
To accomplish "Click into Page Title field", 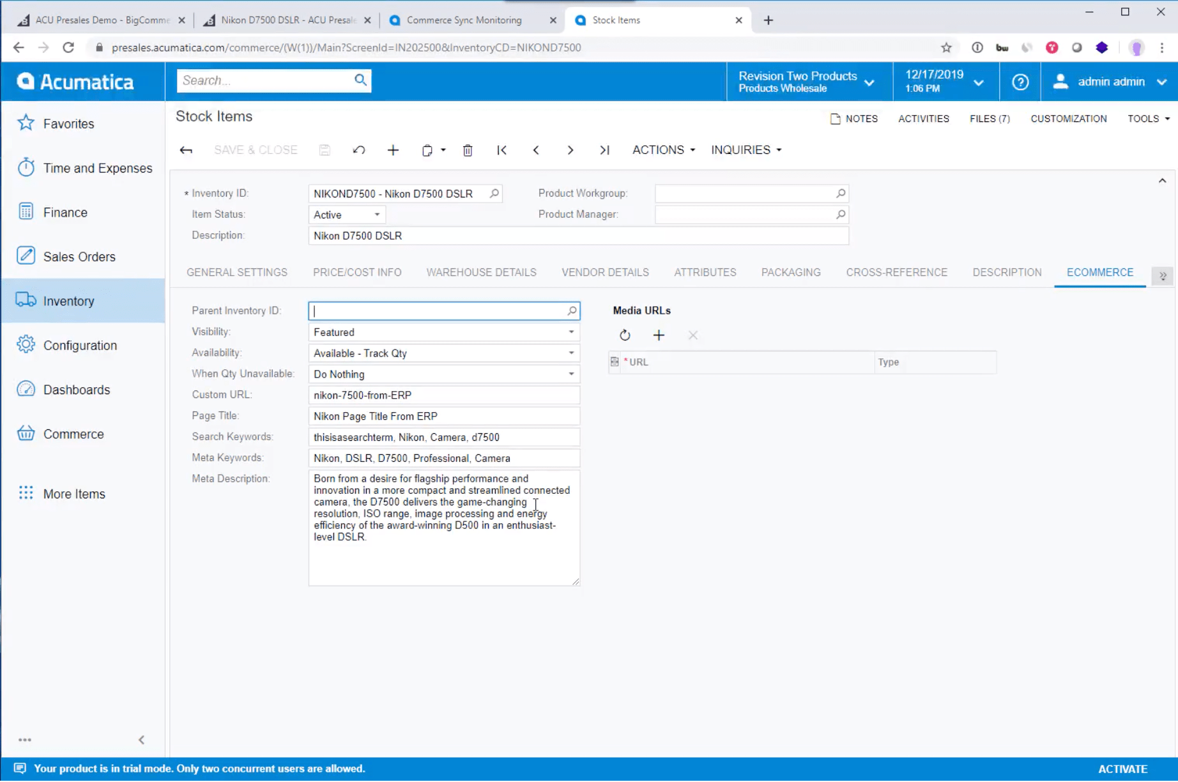I will tap(444, 417).
